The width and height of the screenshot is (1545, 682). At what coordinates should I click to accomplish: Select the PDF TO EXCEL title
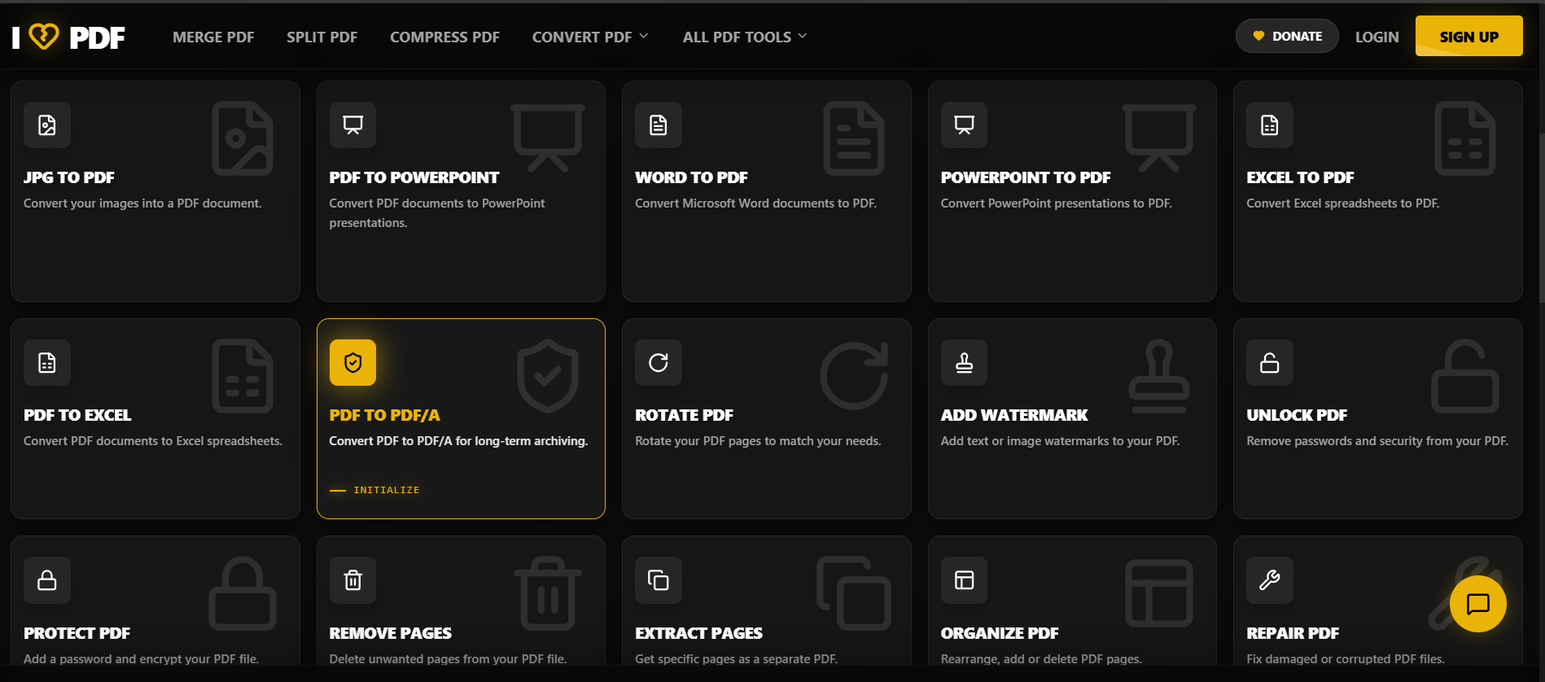(x=77, y=415)
